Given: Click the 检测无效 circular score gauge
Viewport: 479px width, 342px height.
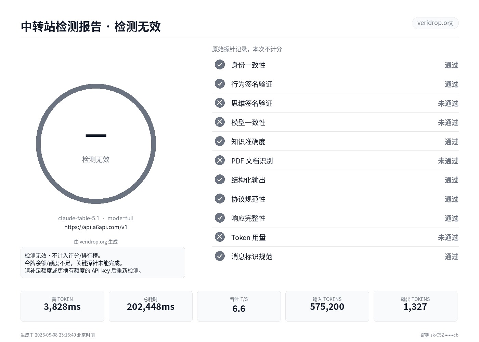Looking at the screenshot, I should pos(96,144).
